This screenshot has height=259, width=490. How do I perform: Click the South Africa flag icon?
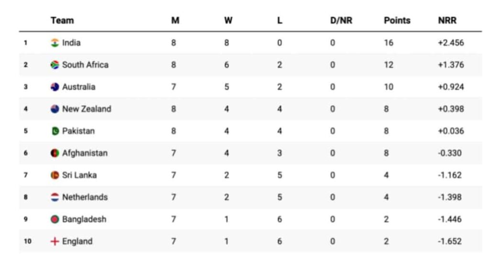pos(55,65)
